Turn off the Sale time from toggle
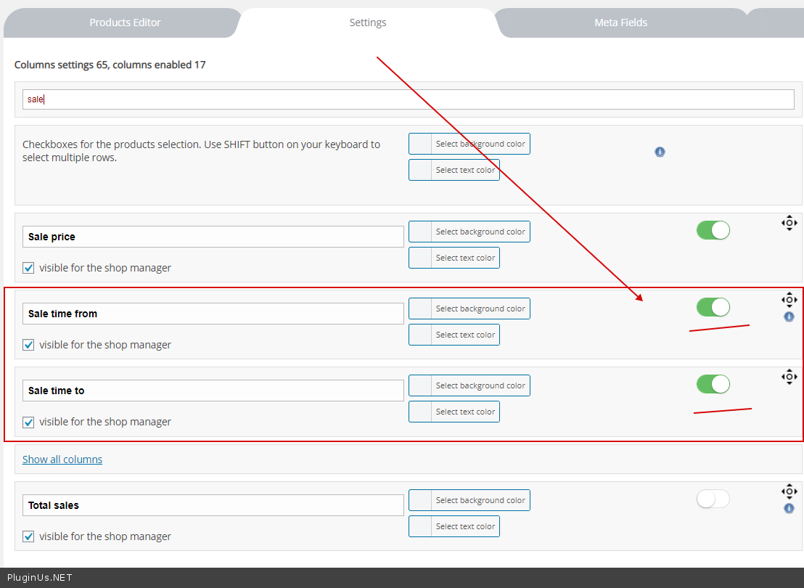 coord(713,307)
